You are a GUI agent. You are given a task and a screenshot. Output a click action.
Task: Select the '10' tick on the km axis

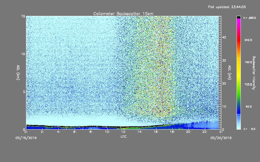pyautogui.click(x=23, y=54)
